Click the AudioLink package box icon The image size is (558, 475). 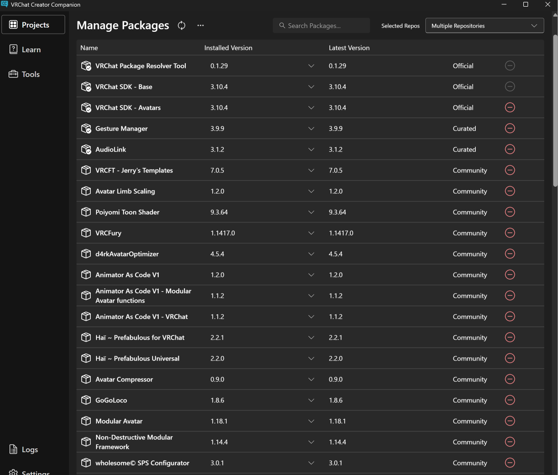coord(86,149)
